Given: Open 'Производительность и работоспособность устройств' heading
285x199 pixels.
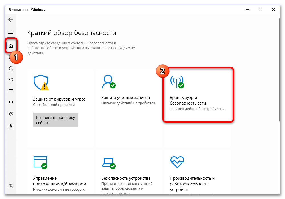Looking at the screenshot, I should [192, 184].
